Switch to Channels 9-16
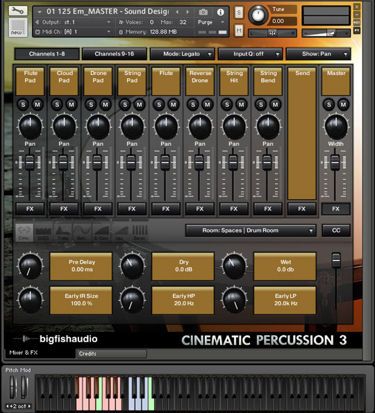Viewport: 375px width, 413px height. click(115, 54)
